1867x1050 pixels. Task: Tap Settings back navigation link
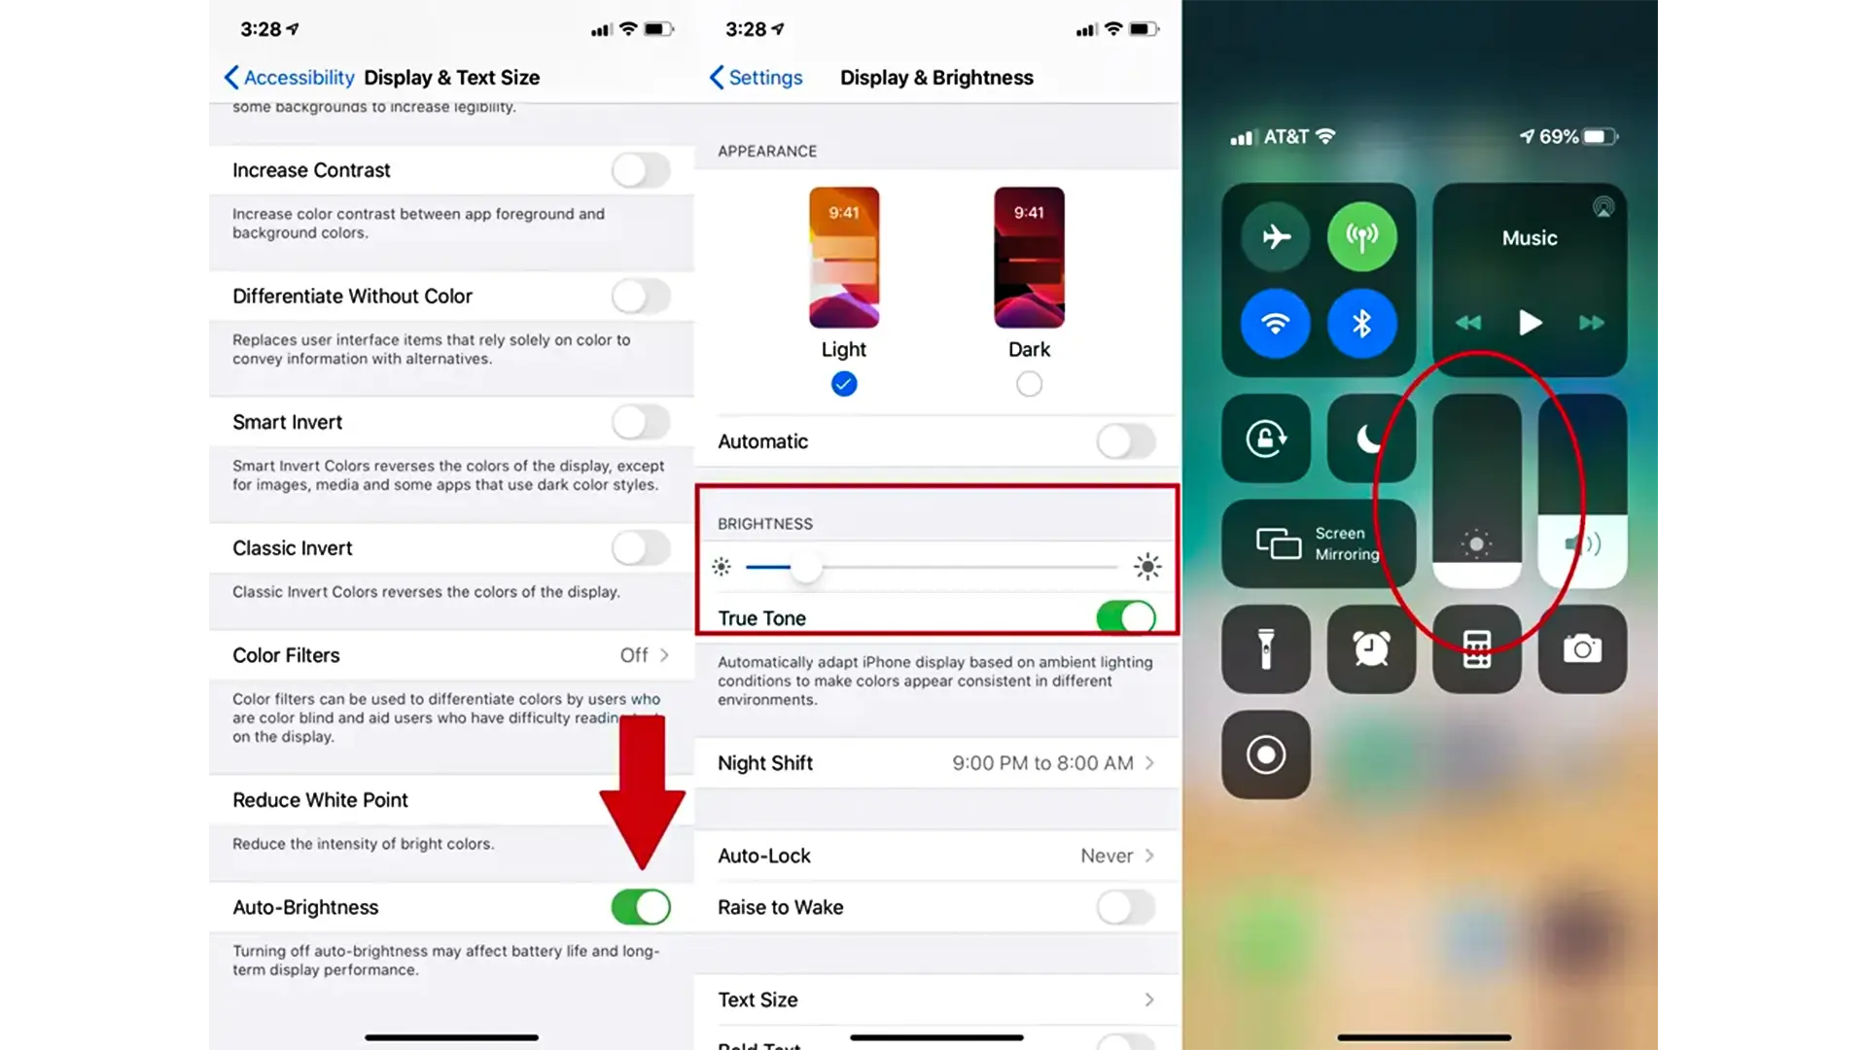756,77
